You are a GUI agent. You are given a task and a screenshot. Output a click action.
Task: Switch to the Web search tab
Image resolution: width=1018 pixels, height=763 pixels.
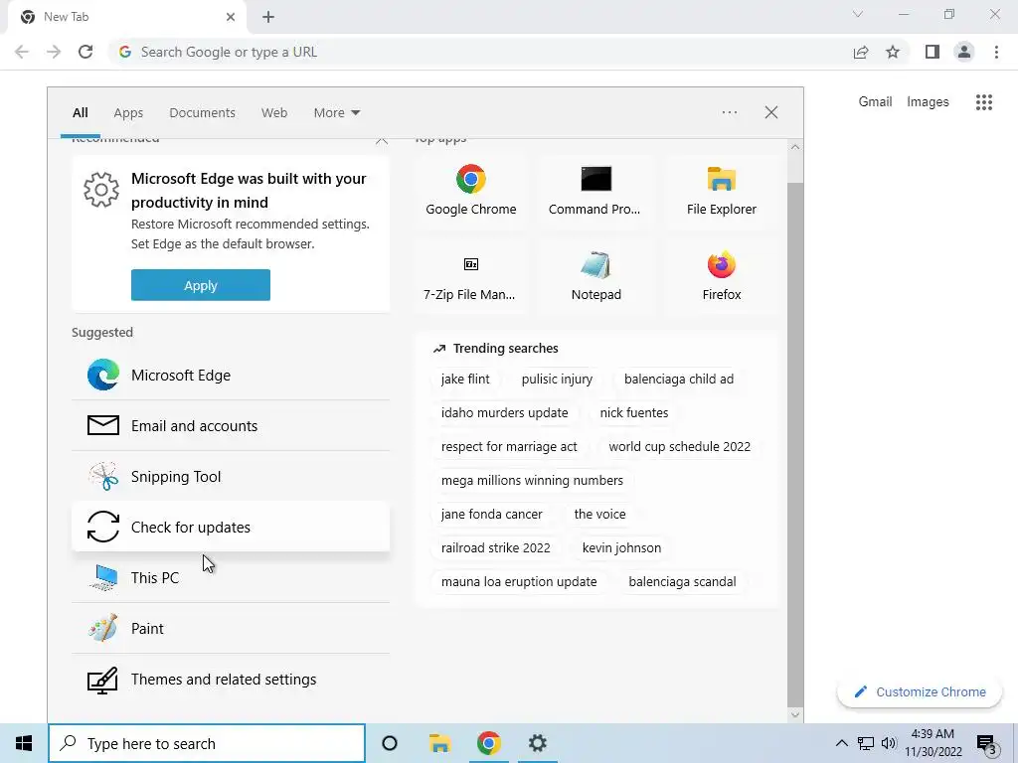point(274,113)
